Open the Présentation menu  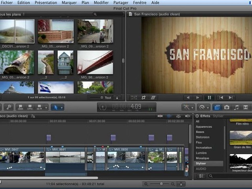[46, 3]
